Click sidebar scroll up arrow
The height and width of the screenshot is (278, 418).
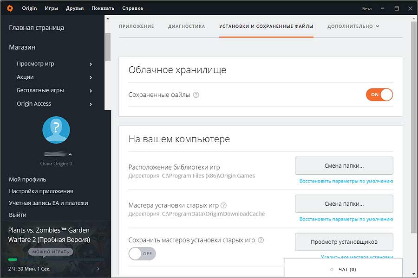(x=108, y=19)
